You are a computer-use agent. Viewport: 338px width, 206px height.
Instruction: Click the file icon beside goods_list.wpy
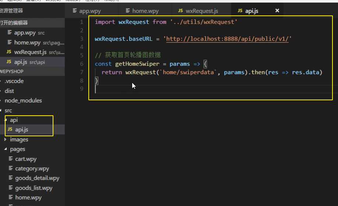pos(11,188)
